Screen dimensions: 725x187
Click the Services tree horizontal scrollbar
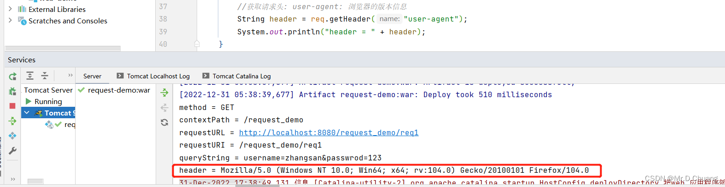point(35,181)
